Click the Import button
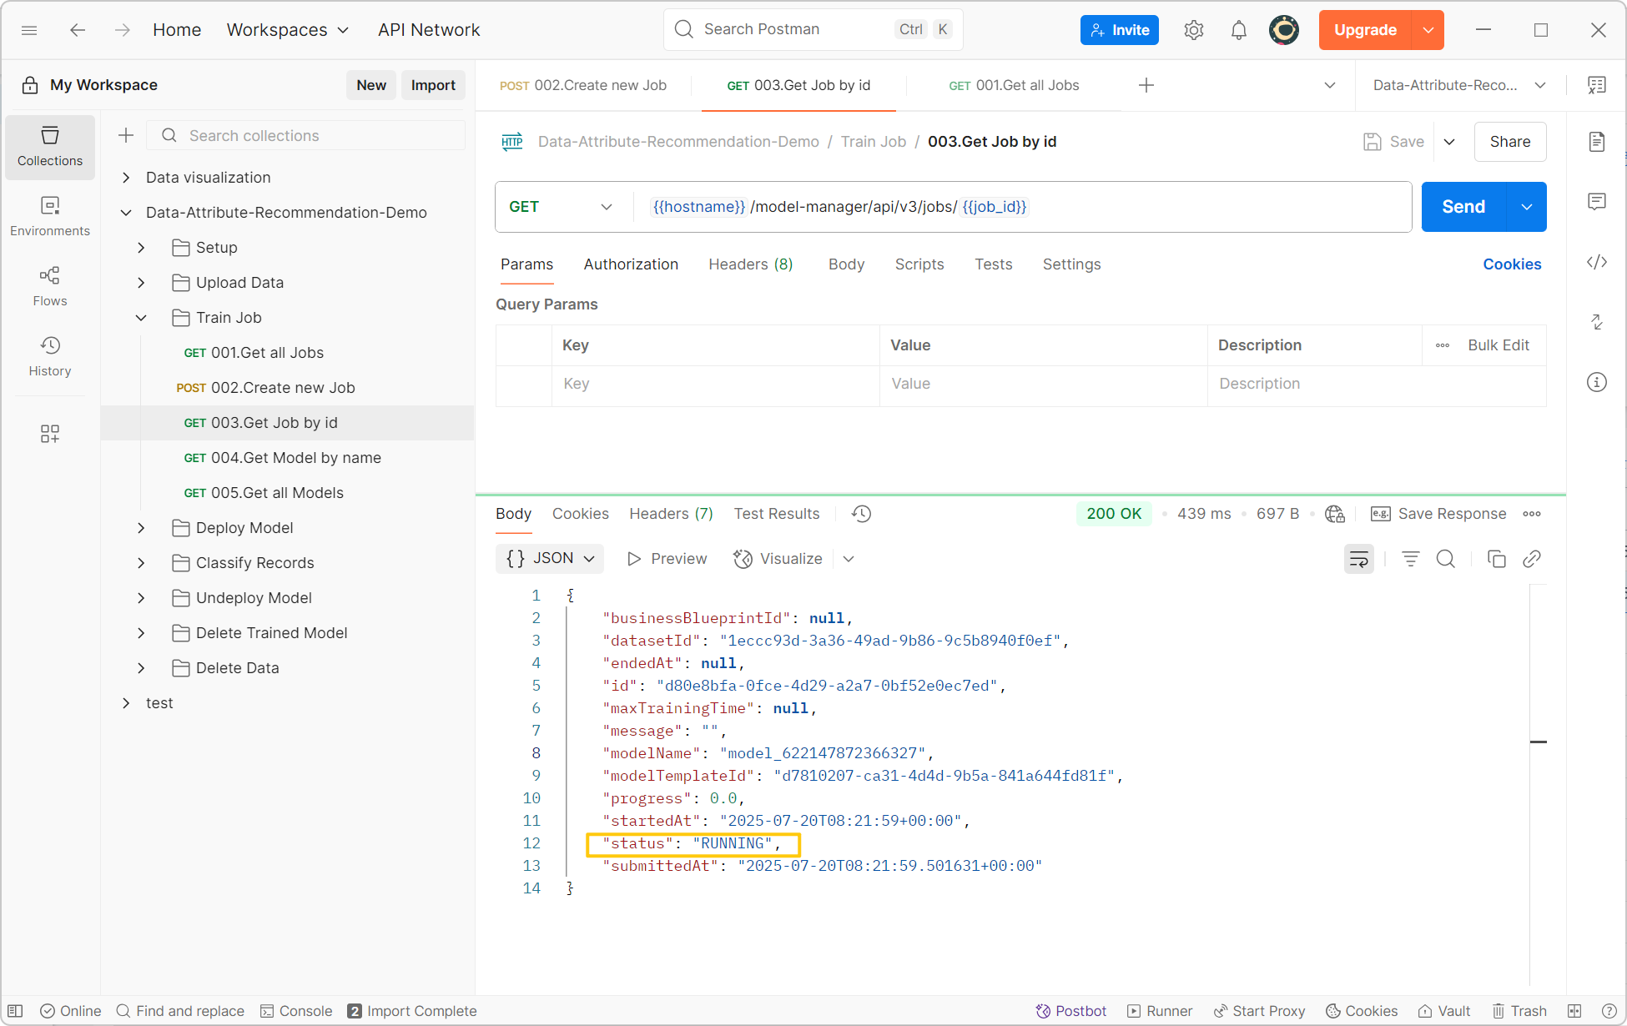Viewport: 1627px width, 1026px height. [x=433, y=85]
